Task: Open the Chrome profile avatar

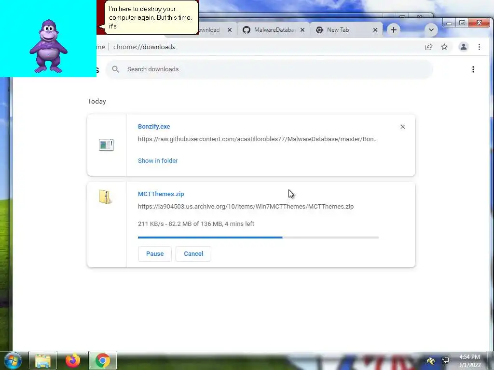Action: coord(464,47)
